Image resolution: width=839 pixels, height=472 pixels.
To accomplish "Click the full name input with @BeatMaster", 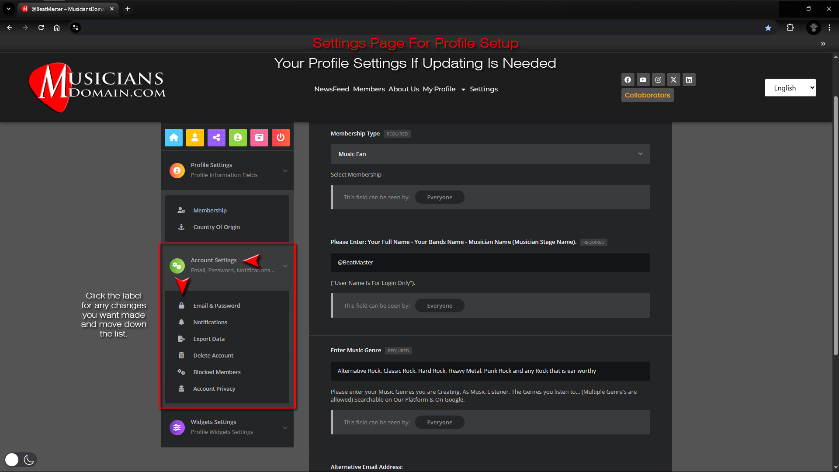I will pos(490,262).
